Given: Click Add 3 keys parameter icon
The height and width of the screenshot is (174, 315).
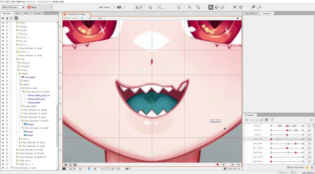Looking at the screenshot, I should click(256, 120).
